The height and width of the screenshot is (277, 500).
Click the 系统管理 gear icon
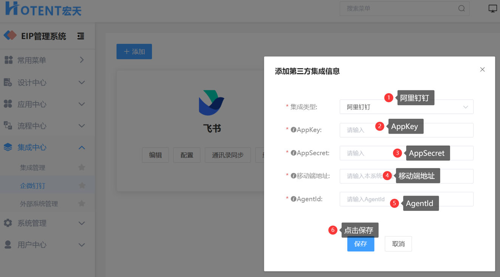point(8,223)
